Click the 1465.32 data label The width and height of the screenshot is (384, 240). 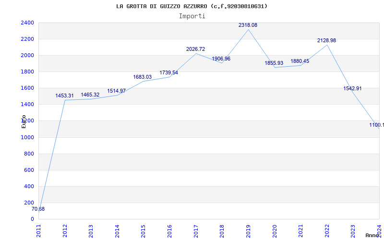coord(90,95)
